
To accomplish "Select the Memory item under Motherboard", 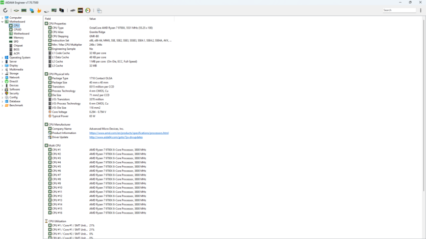I will (x=18, y=38).
